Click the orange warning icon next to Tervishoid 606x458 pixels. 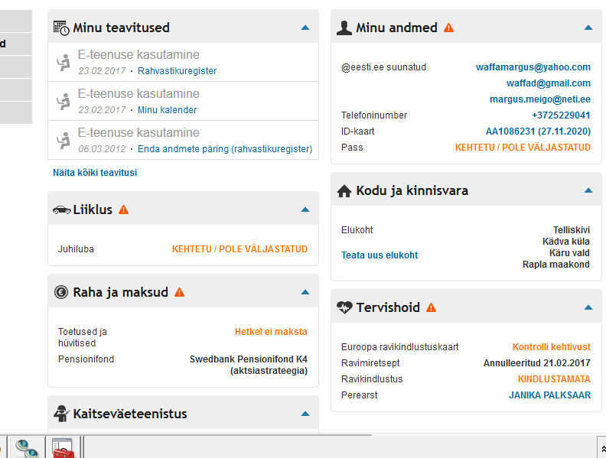point(432,307)
